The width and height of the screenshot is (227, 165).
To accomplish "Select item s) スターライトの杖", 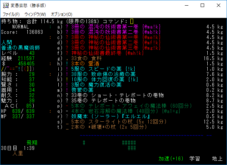I will click(116, 122).
